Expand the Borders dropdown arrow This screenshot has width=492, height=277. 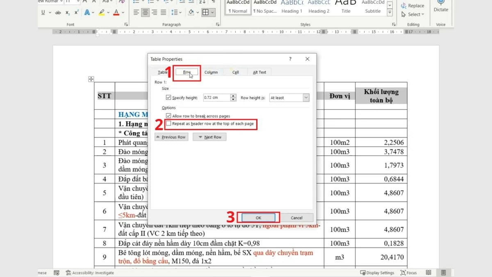tap(212, 12)
